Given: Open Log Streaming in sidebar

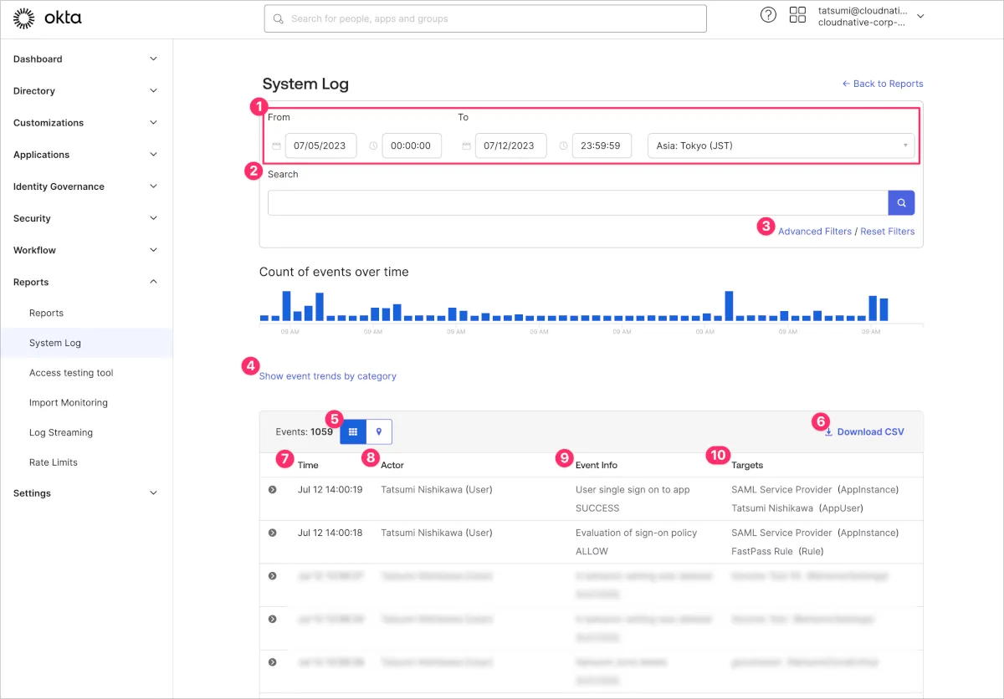Looking at the screenshot, I should click(x=61, y=432).
